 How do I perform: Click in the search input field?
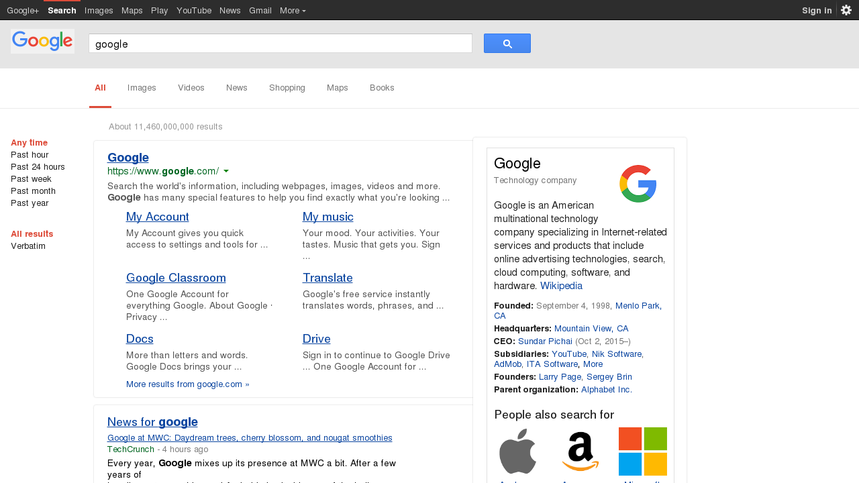coord(281,44)
